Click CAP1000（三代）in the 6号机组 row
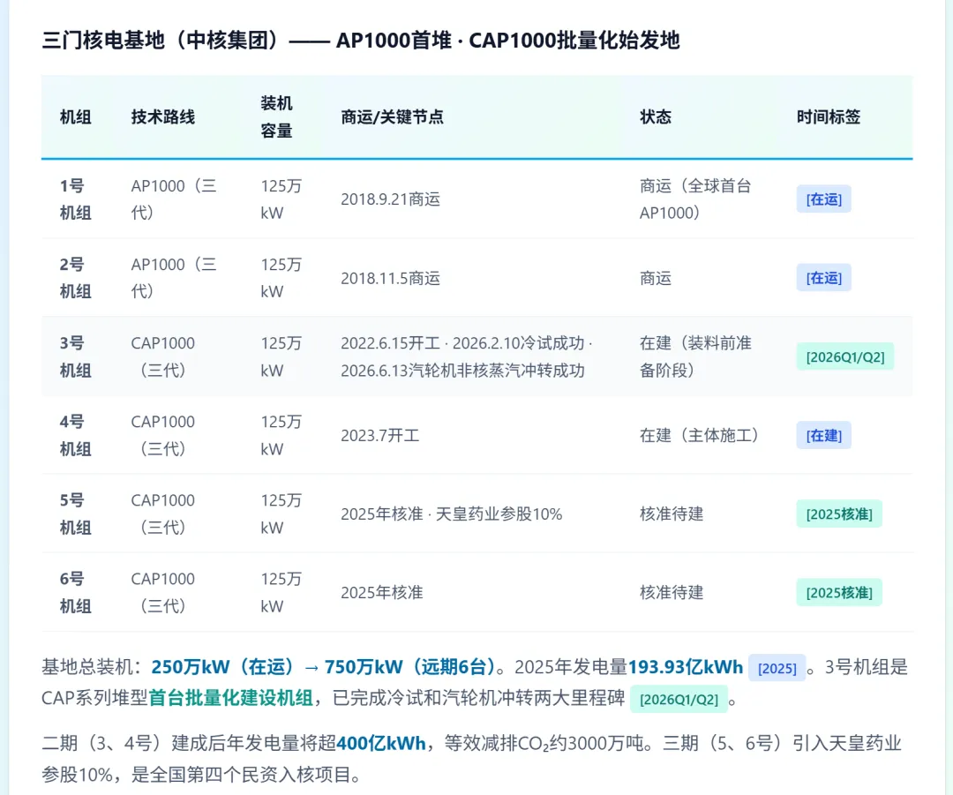Viewport: 953px width, 795px height. (163, 593)
